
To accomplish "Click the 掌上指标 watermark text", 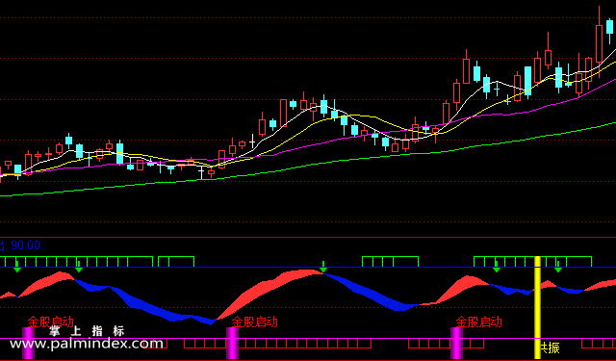I will point(87,331).
